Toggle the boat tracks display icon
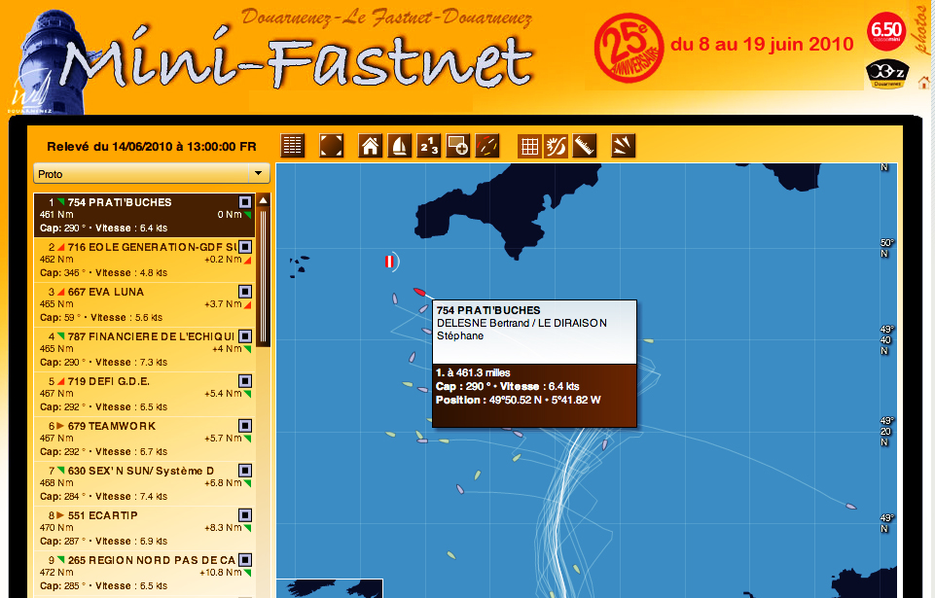This screenshot has height=598, width=935. (487, 146)
